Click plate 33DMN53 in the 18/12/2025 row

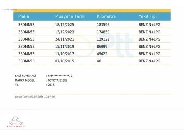(x=26, y=25)
